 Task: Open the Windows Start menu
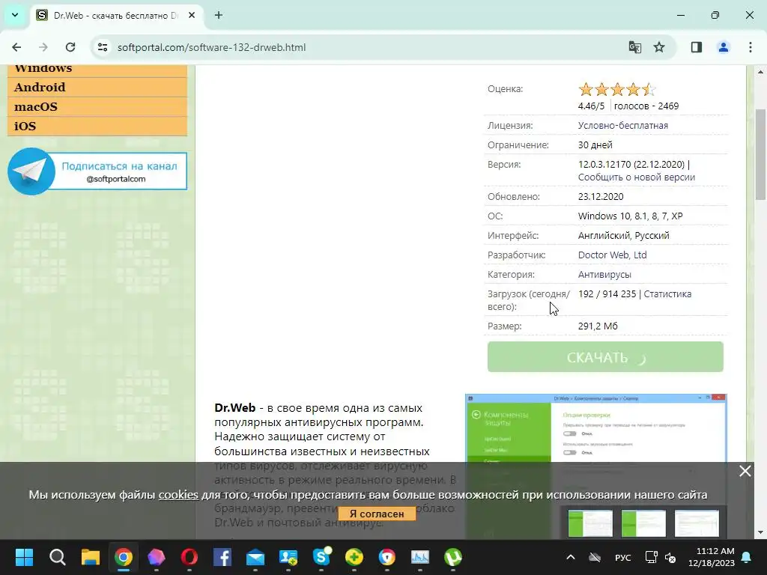coord(24,557)
